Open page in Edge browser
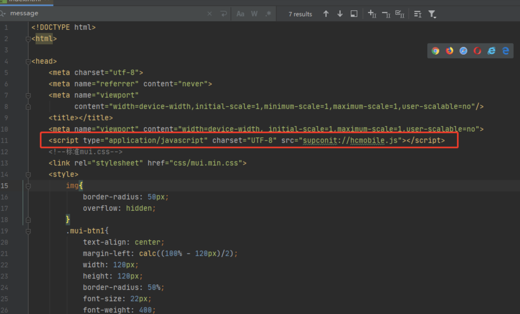The image size is (520, 314). [x=506, y=51]
